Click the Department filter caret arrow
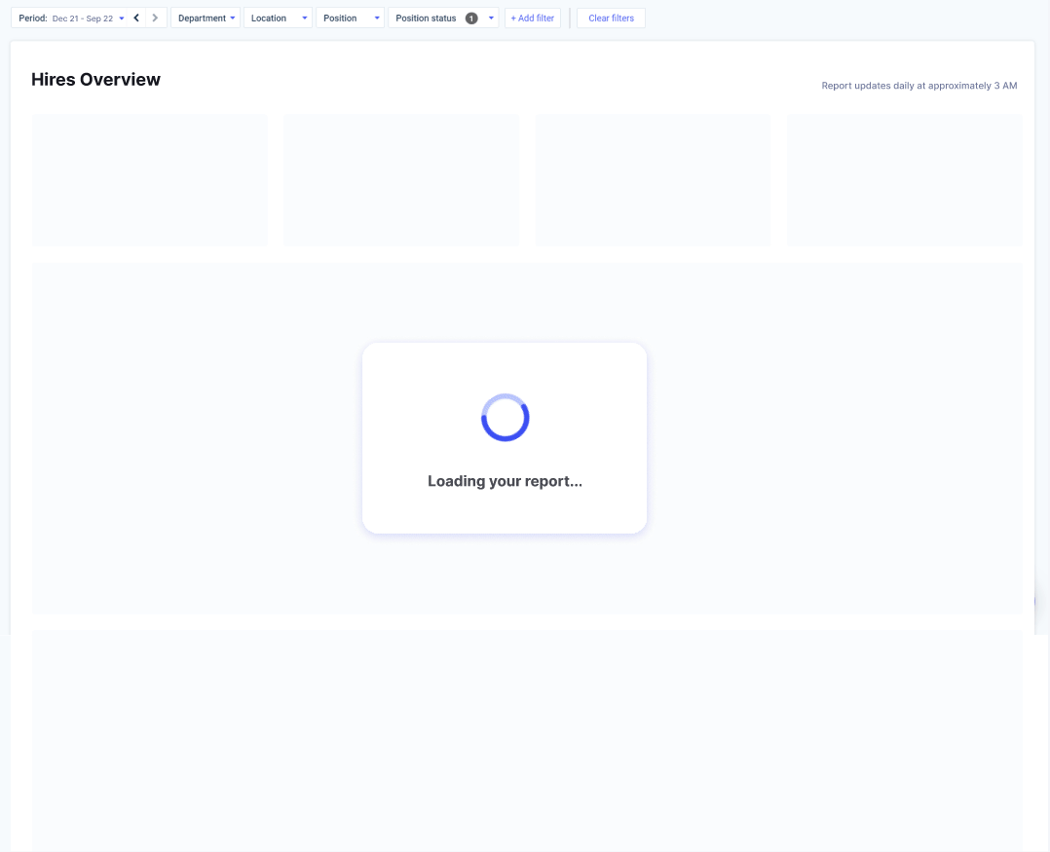Image resolution: width=1050 pixels, height=852 pixels. 233,19
